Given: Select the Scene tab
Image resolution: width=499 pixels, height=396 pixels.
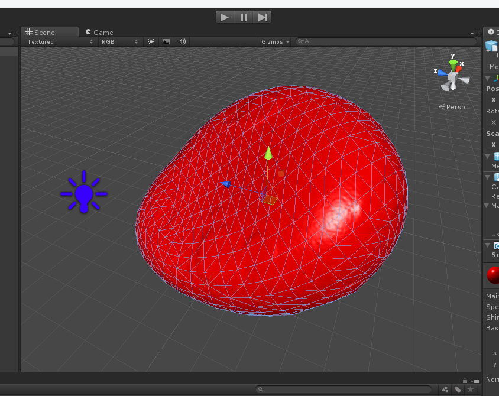Looking at the screenshot, I should (x=40, y=32).
